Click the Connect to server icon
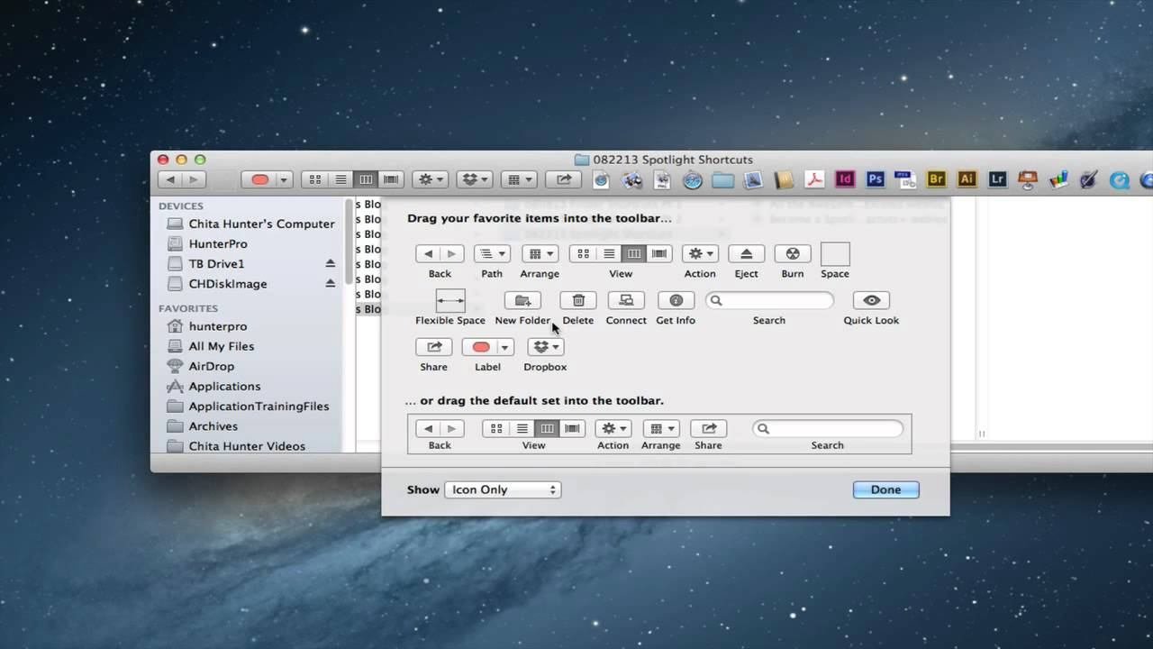Screen dimensions: 1153x649 click(x=626, y=300)
